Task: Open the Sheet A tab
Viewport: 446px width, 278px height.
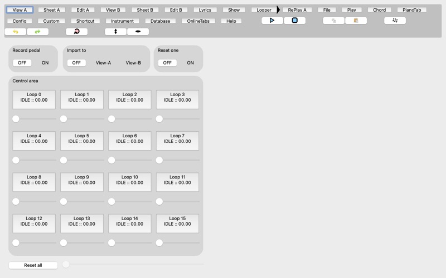Action: click(x=52, y=10)
